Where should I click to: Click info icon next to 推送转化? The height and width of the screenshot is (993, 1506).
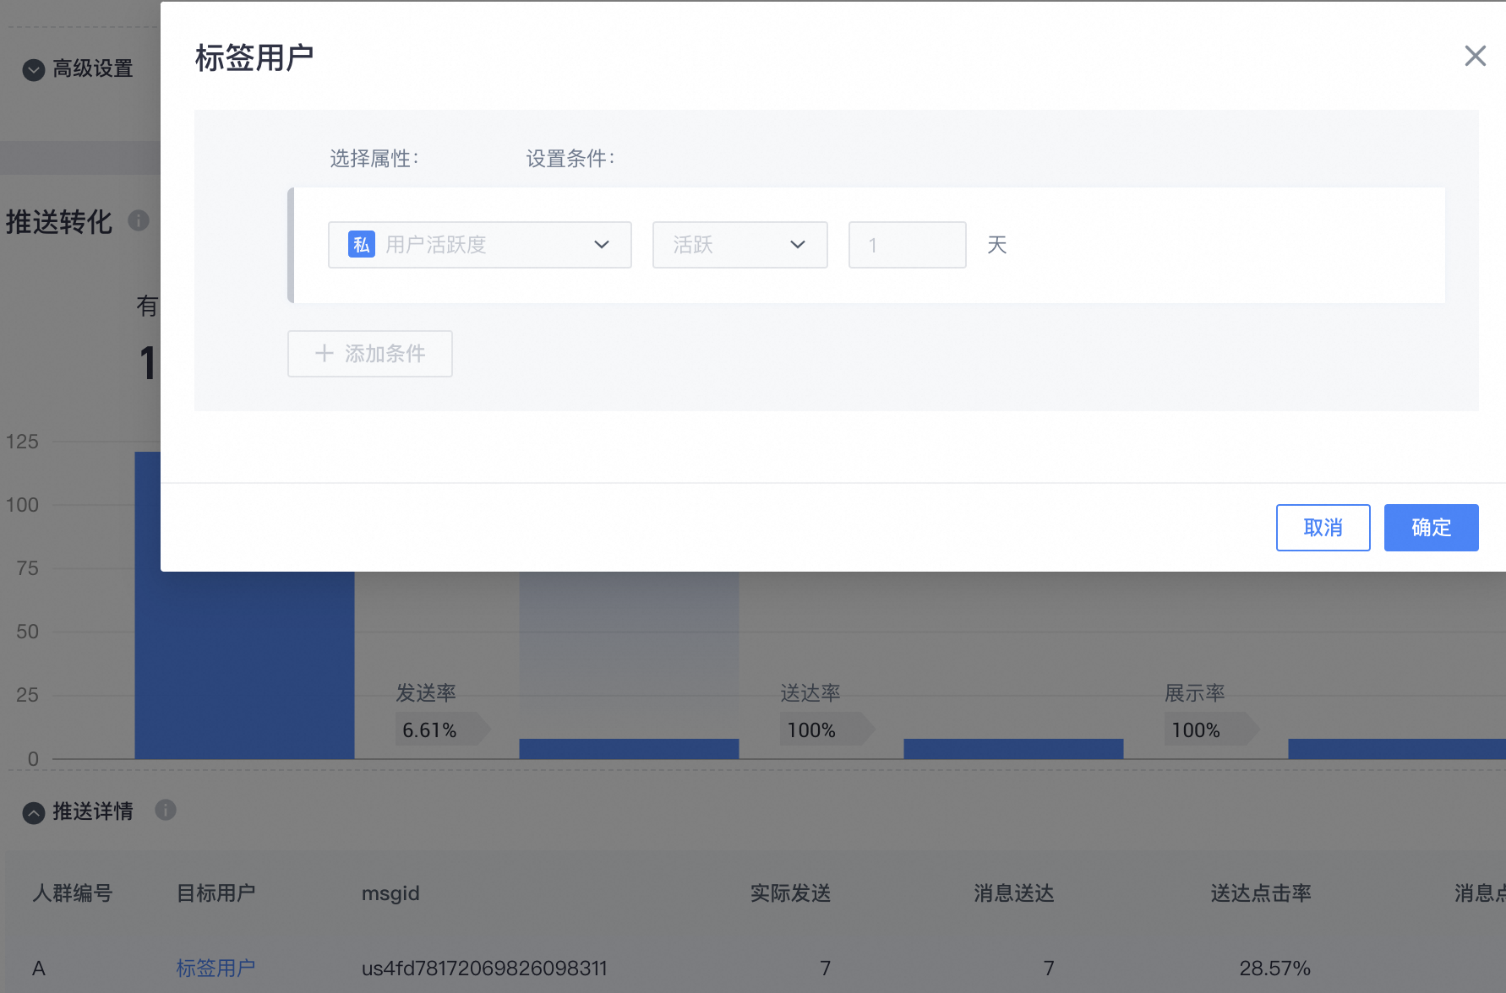[x=139, y=220]
